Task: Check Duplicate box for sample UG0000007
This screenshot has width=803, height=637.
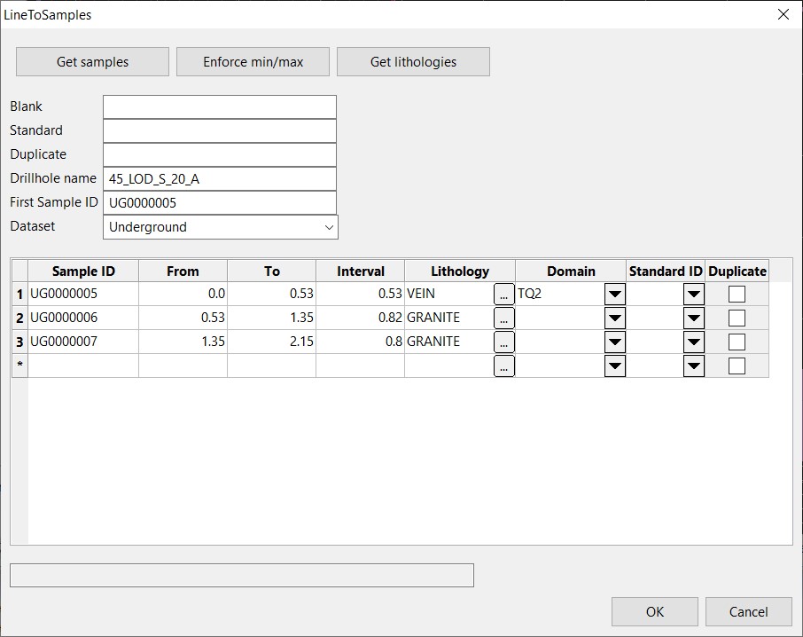Action: 737,342
